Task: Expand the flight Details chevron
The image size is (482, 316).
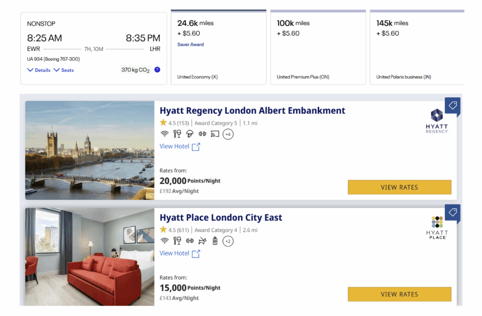Action: (x=39, y=70)
